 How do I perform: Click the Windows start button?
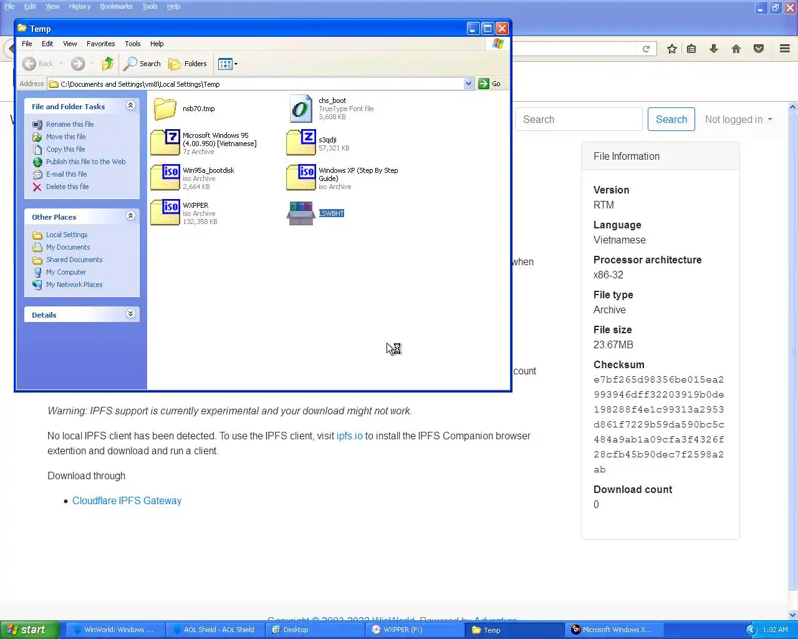29,630
